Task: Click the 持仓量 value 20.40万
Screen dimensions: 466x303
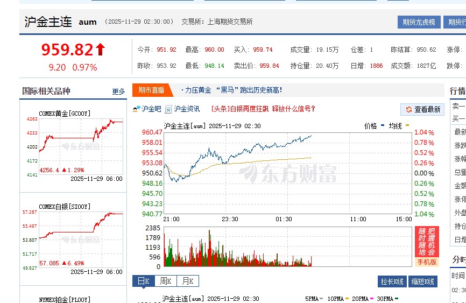Action: tap(327, 66)
